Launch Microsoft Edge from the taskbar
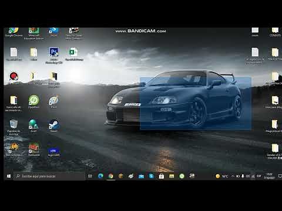 pyautogui.click(x=100, y=176)
